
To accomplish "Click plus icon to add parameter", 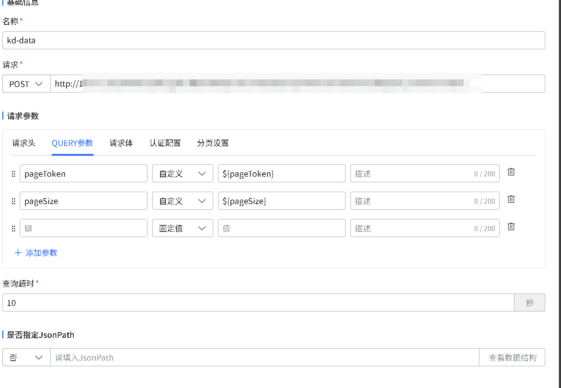I will tap(18, 253).
